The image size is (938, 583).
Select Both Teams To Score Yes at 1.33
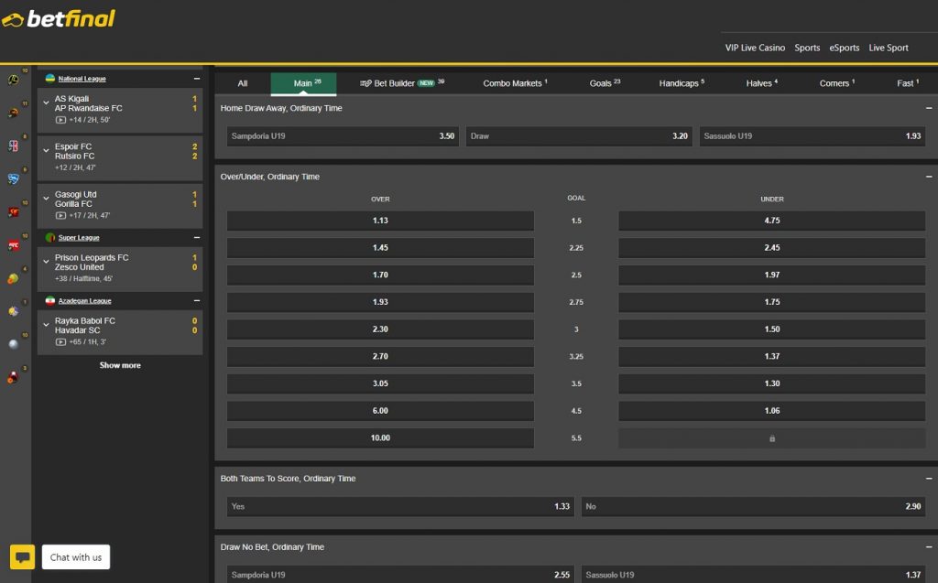point(400,506)
